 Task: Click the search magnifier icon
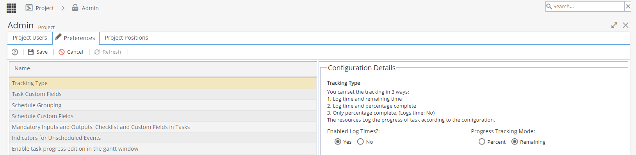tap(549, 6)
